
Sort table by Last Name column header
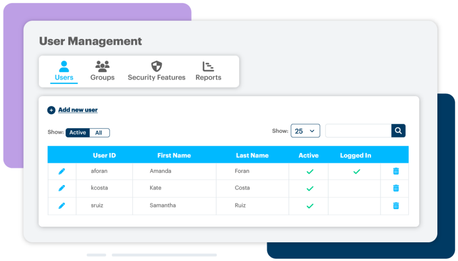point(252,156)
